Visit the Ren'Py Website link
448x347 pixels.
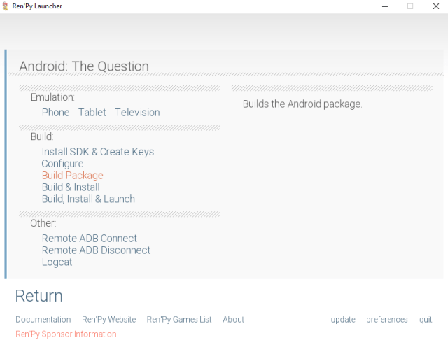click(x=108, y=320)
